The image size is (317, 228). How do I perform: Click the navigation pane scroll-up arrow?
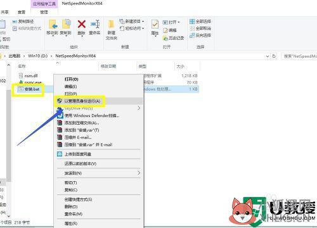(x=8, y=65)
